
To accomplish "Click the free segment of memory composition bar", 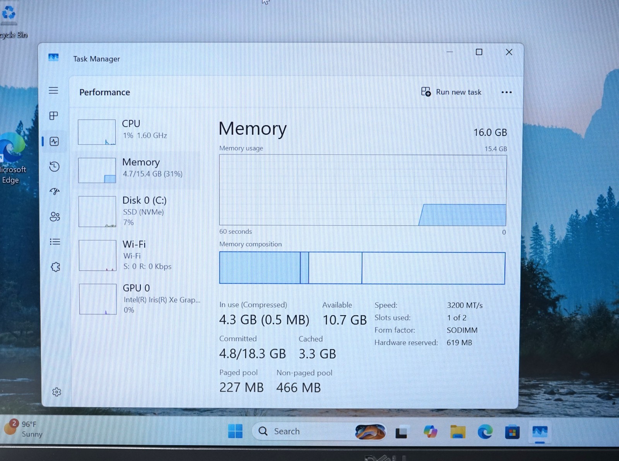I will click(433, 268).
